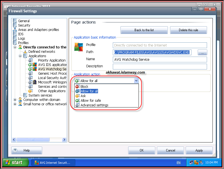Image resolution: width=224 pixels, height=169 pixels.
Task: Select the Defined networks tree entry
Action: (42, 51)
